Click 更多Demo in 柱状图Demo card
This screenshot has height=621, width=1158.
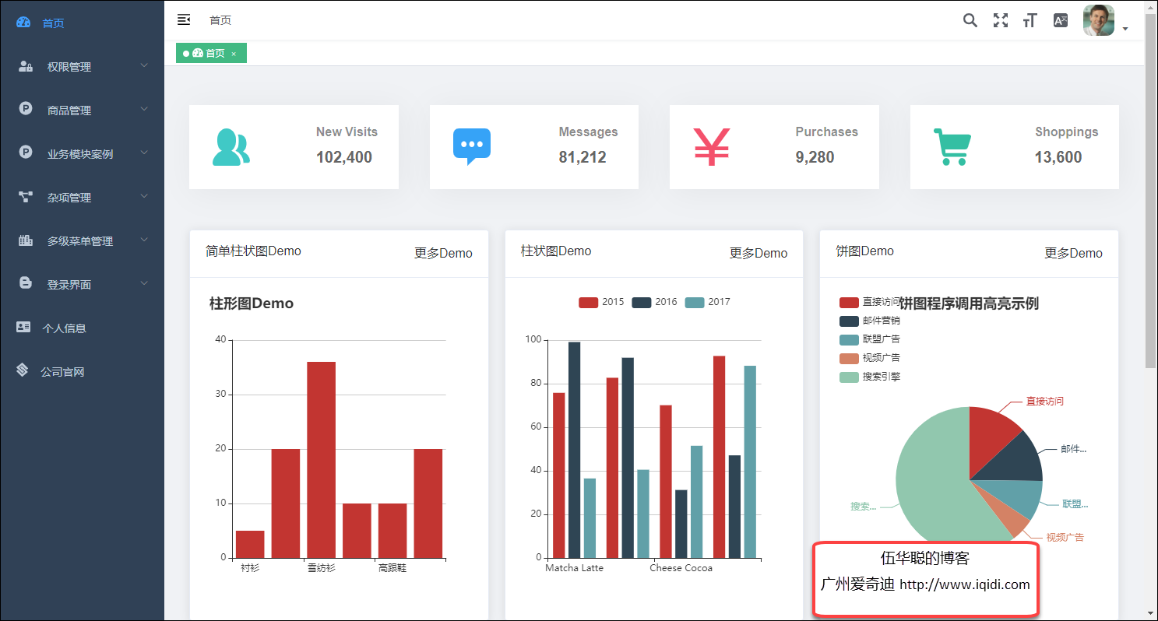click(x=759, y=253)
